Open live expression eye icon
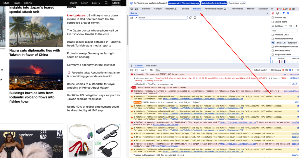The width and height of the screenshot is (299, 158). pos(151,70)
